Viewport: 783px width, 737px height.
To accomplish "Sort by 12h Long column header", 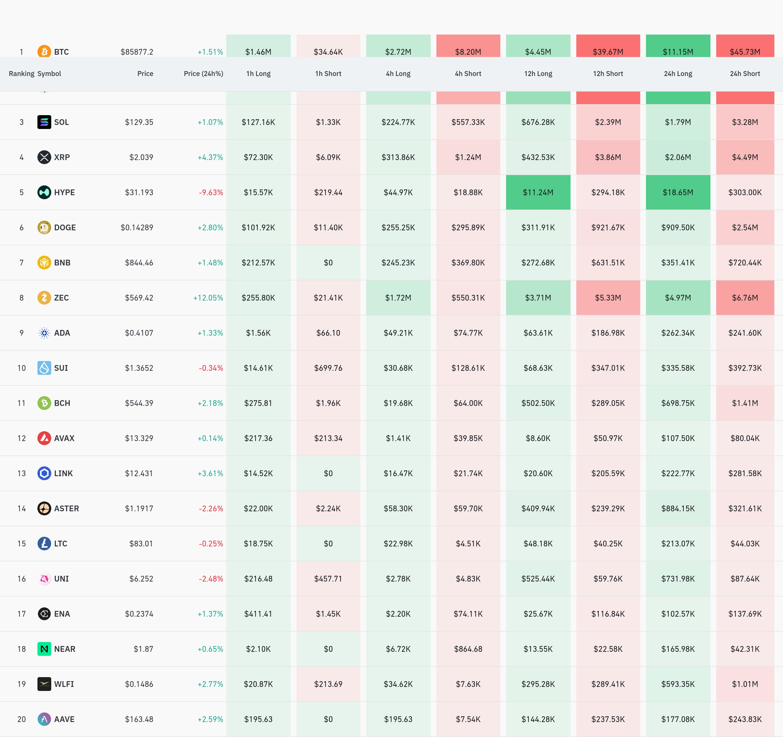I will (538, 74).
